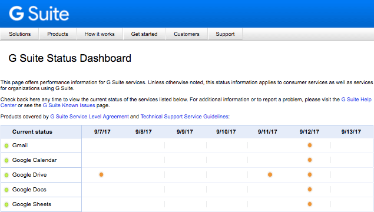Click the 9/12/17 date header

point(309,132)
